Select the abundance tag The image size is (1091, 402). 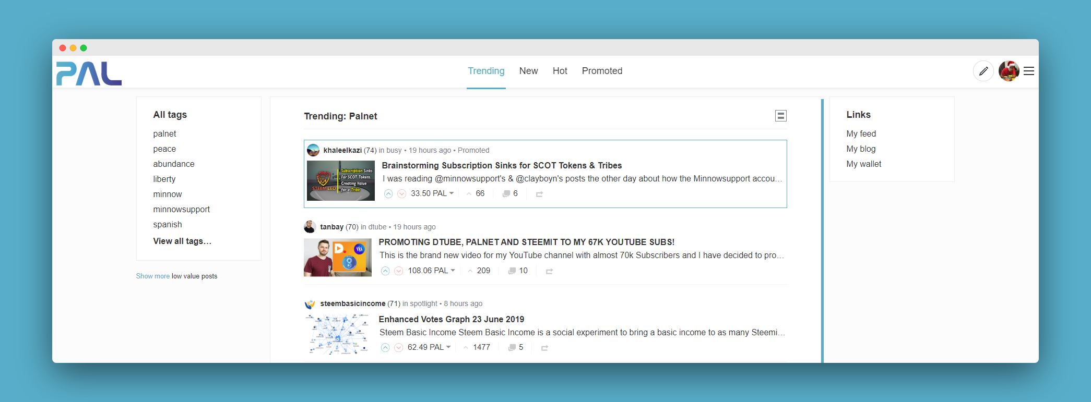[174, 164]
